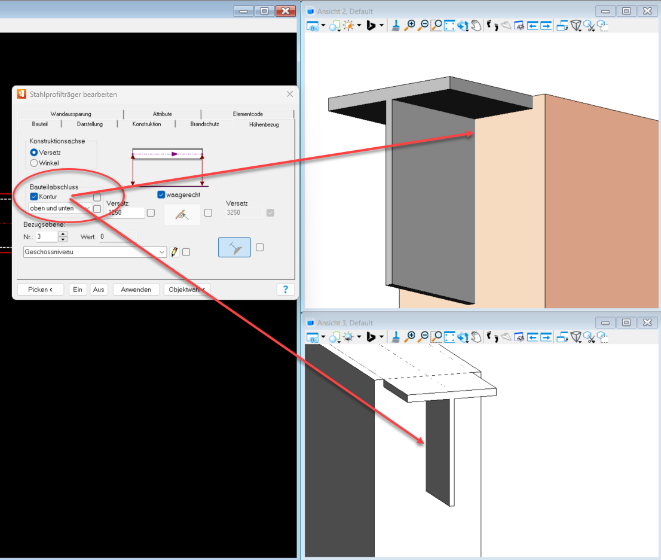Select the Pan hand tool in Ansicht 2
Screen dimensions: 661x560
tap(476, 26)
